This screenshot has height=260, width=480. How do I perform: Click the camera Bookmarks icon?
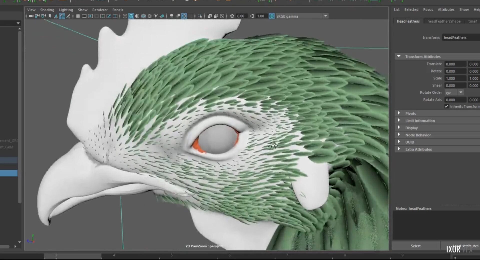point(50,16)
